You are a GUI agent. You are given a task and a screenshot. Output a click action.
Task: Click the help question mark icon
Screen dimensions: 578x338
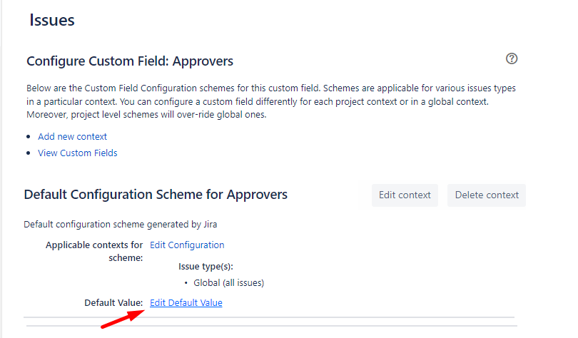[512, 59]
